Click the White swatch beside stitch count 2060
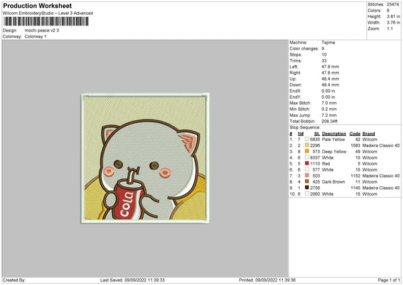403x285 pixels. (x=307, y=194)
